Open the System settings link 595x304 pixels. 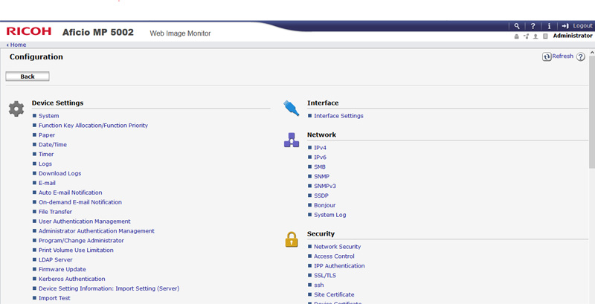(x=48, y=116)
